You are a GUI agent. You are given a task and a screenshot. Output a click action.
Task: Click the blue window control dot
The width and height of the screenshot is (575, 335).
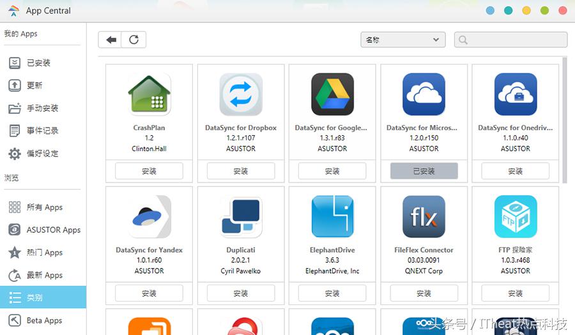click(x=490, y=11)
